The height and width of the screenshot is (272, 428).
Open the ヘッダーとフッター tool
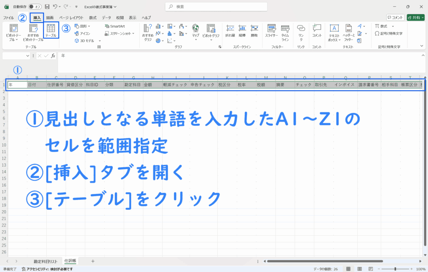[349, 32]
